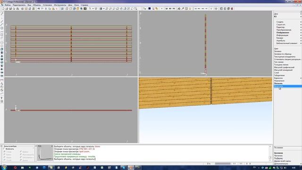Expand the Атрибуты submenu arrow
The height and width of the screenshot is (170, 302).
301,41
